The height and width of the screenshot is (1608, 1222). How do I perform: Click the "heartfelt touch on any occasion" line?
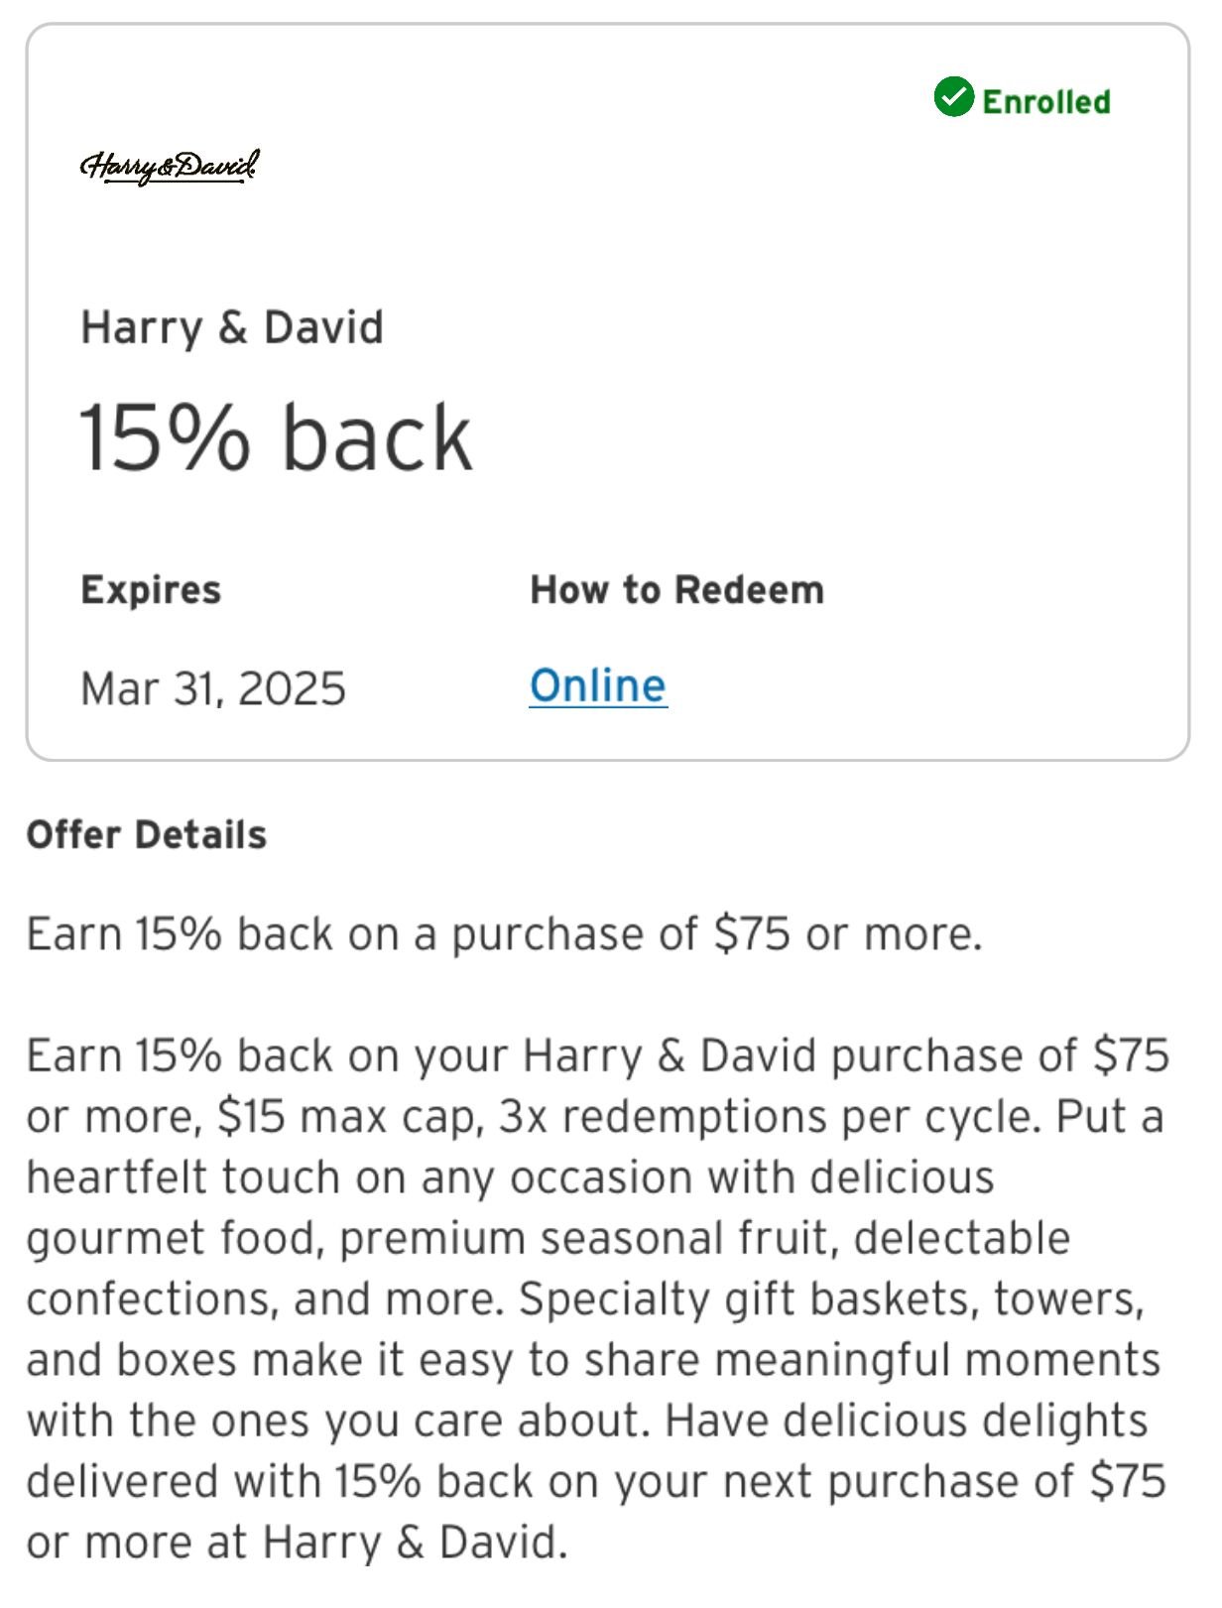point(510,1177)
